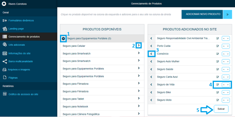Viewport: 235px width, 117px height.
Task: Remove Consórcio from the added products
Action: click(151, 54)
